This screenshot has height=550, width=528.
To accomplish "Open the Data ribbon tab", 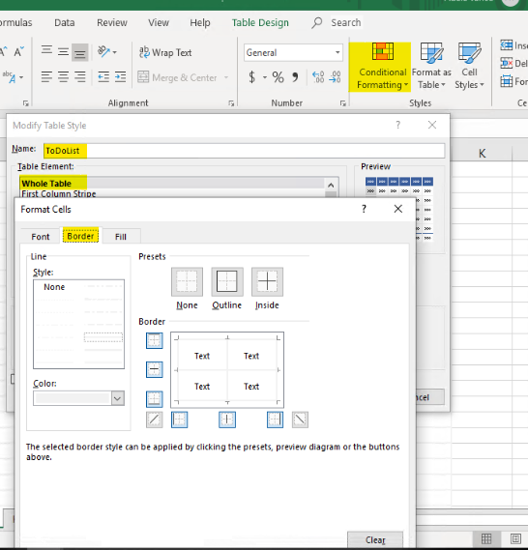I will pyautogui.click(x=64, y=23).
